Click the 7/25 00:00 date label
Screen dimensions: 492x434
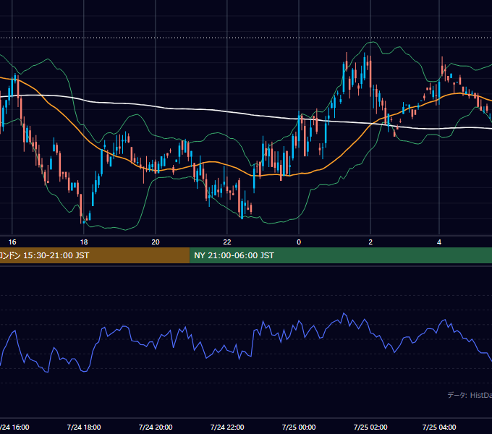[x=299, y=427]
